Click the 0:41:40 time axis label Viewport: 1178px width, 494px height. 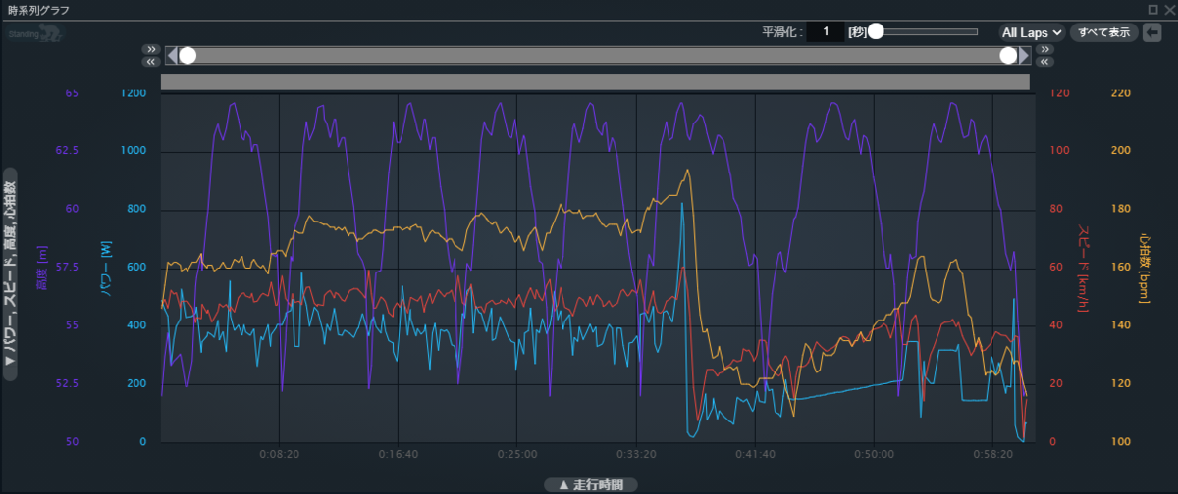point(755,455)
